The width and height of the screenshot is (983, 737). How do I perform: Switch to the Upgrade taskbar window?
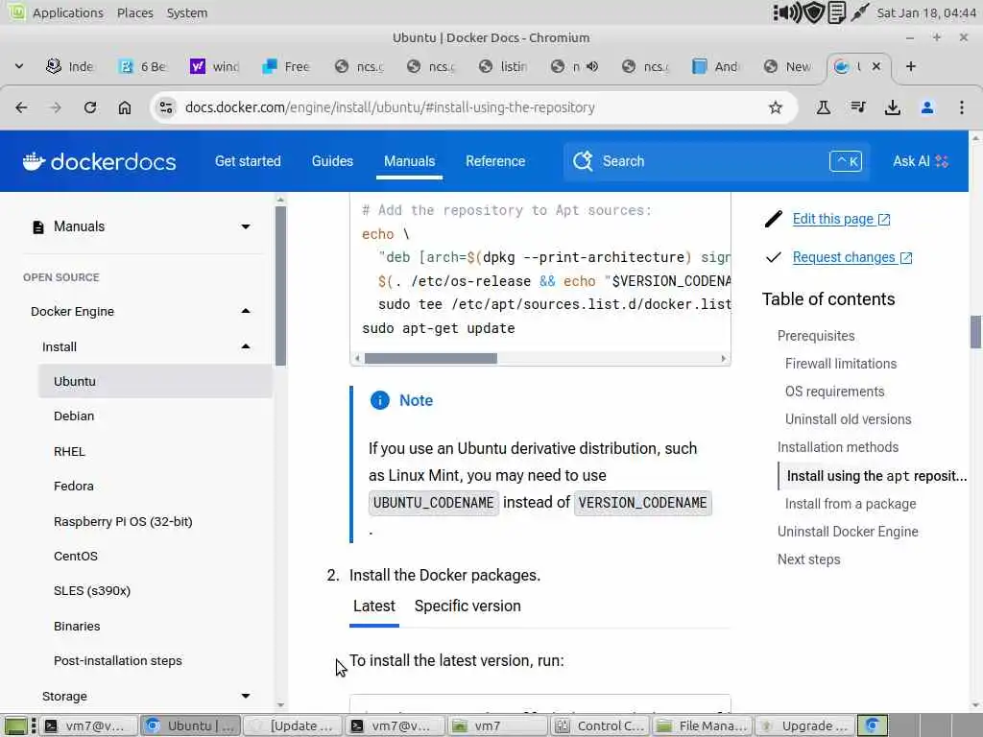click(x=805, y=725)
